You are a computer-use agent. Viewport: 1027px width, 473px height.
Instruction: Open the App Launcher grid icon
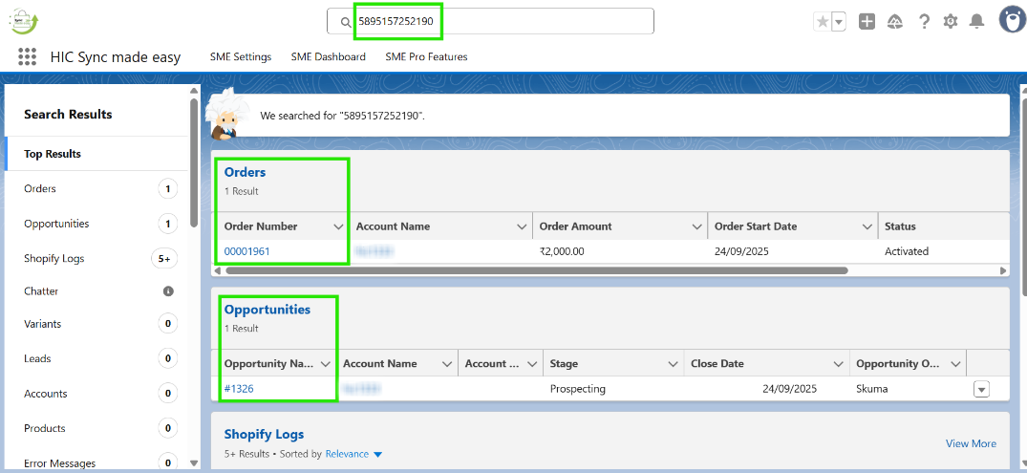pyautogui.click(x=27, y=56)
